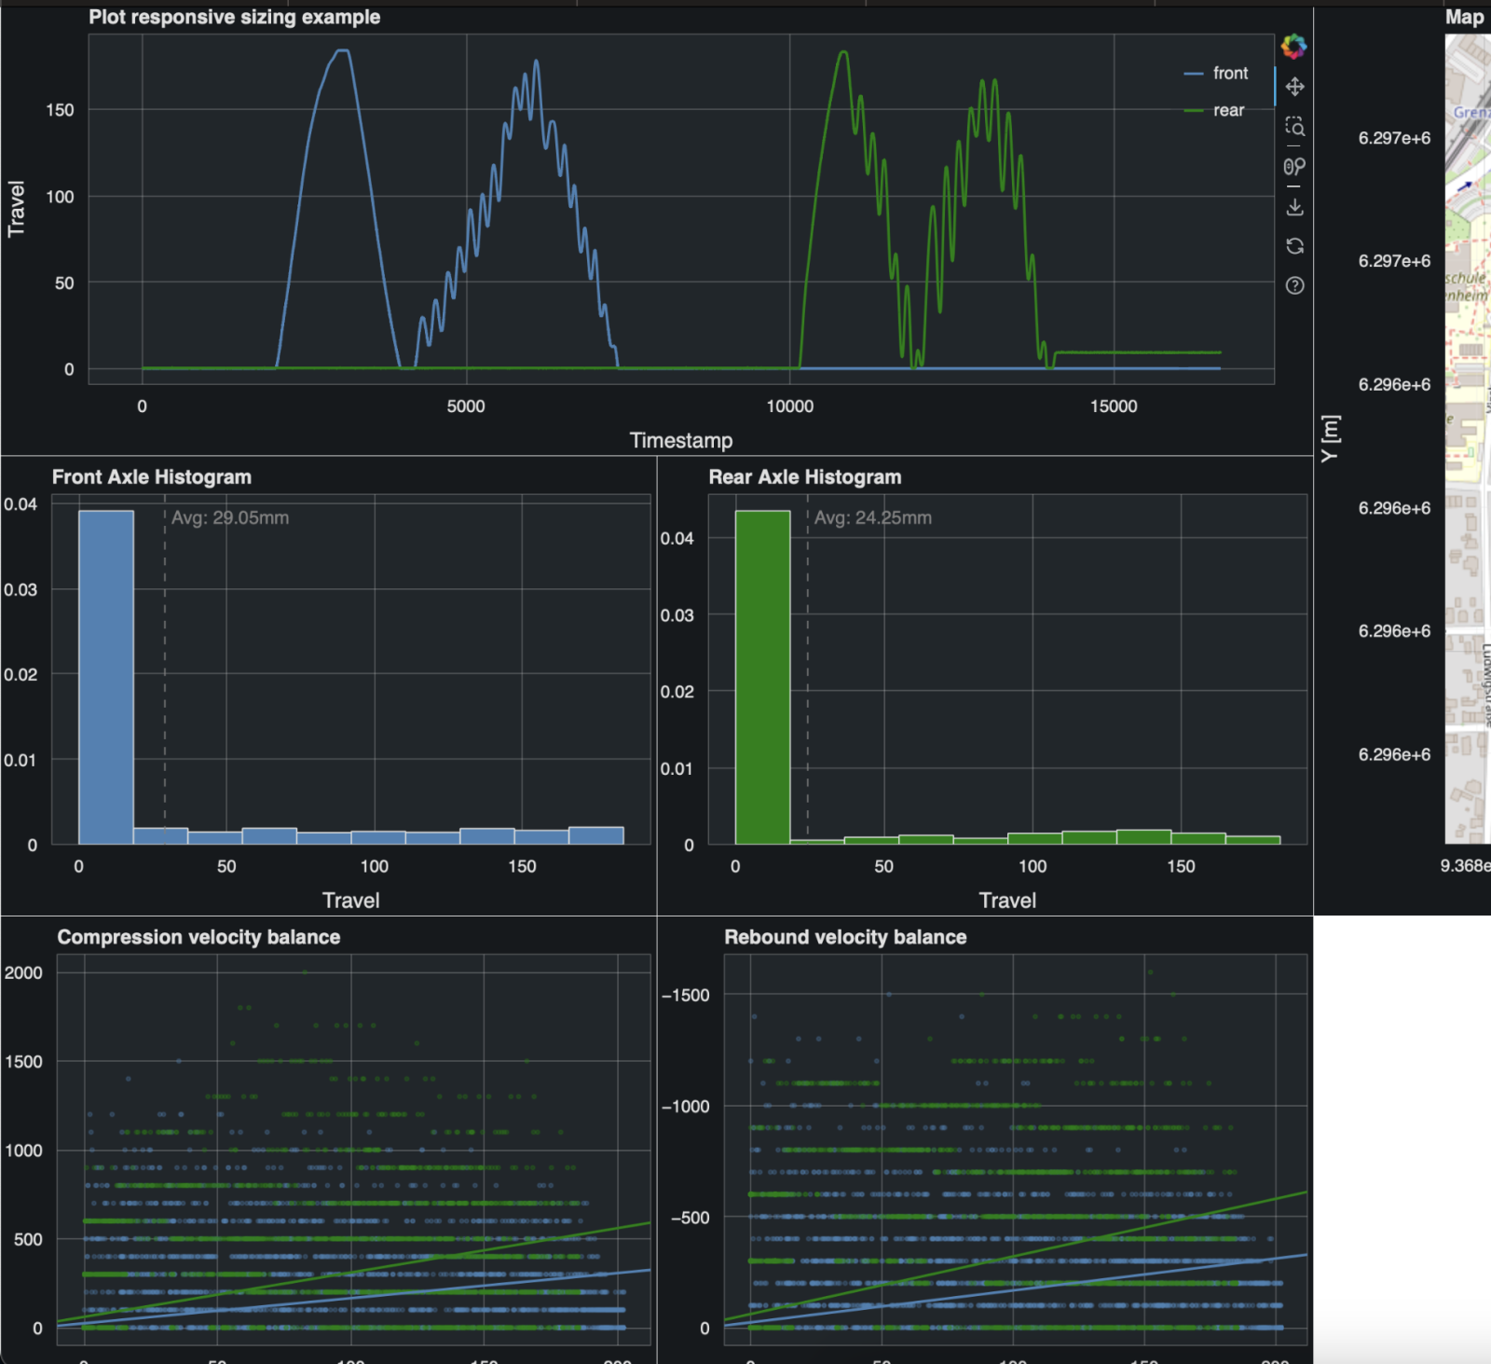Open the plot toolbar Help icon
Viewport: 1491px width, 1364px height.
1294,285
